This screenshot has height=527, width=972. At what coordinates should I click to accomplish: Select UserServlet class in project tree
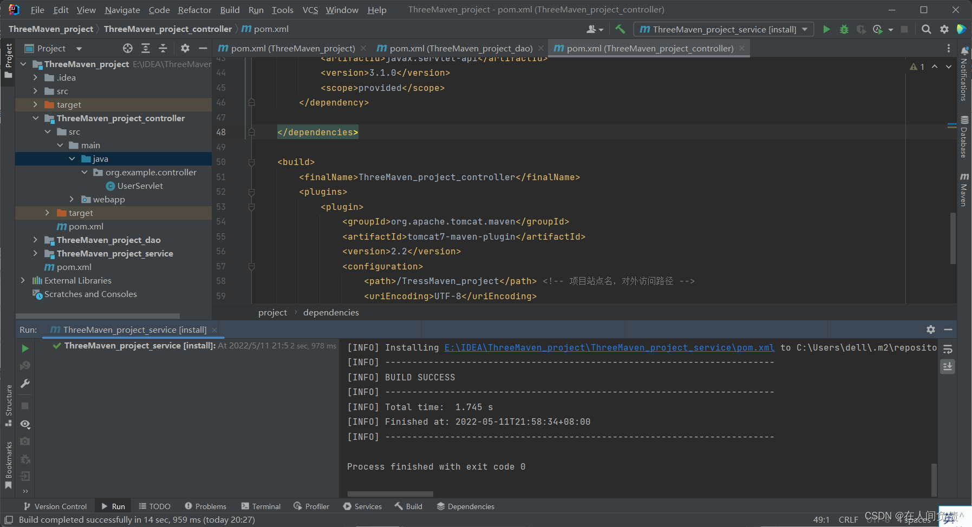[x=140, y=186]
